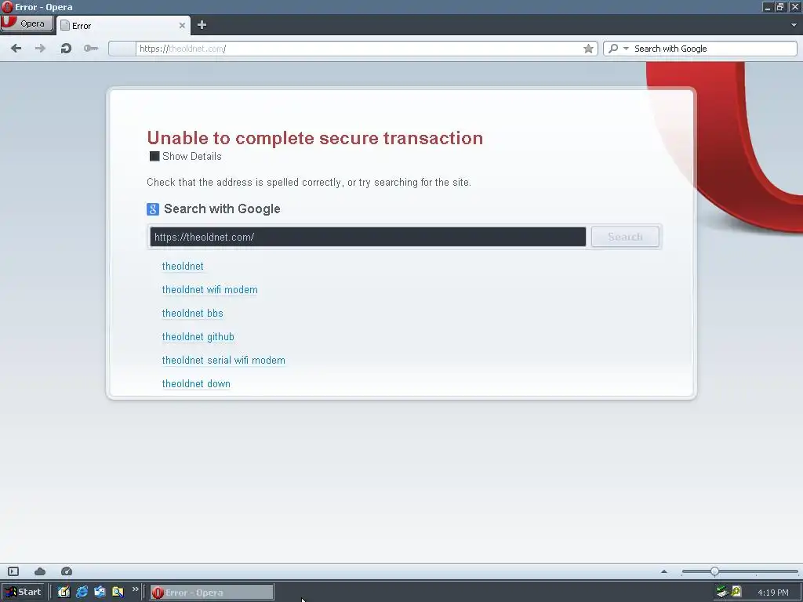Click the network connection tray icon
The height and width of the screenshot is (602, 803).
coord(722,592)
